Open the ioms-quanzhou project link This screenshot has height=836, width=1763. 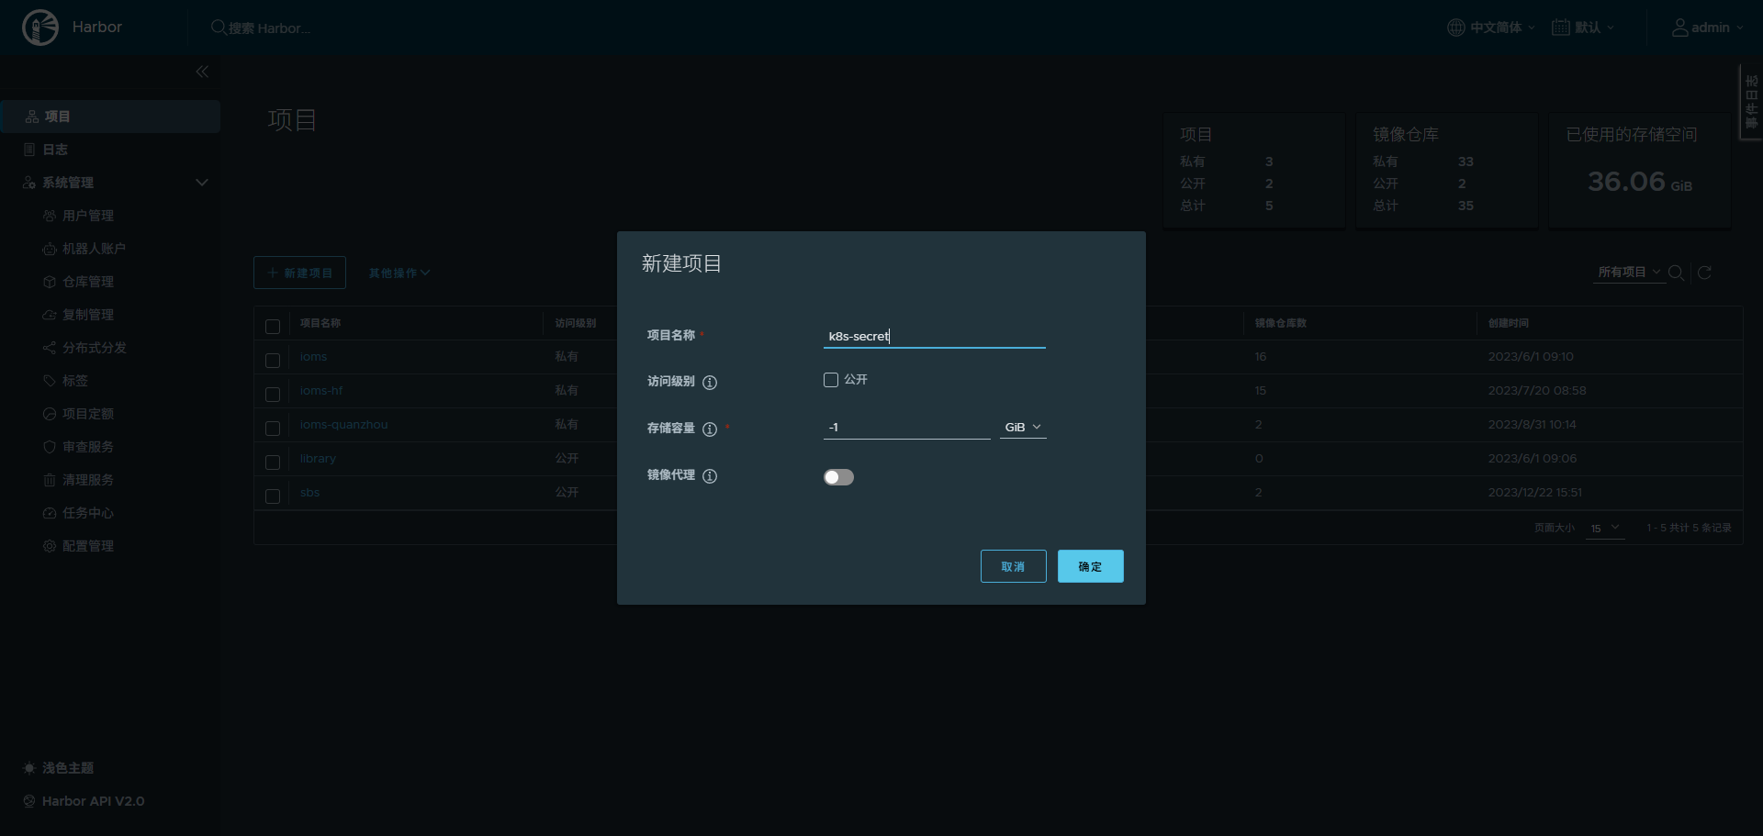[x=343, y=425]
